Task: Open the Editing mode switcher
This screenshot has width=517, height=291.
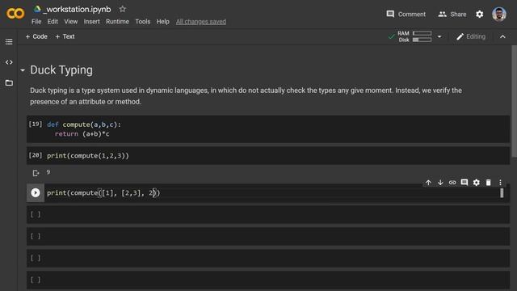Action: 471,36
